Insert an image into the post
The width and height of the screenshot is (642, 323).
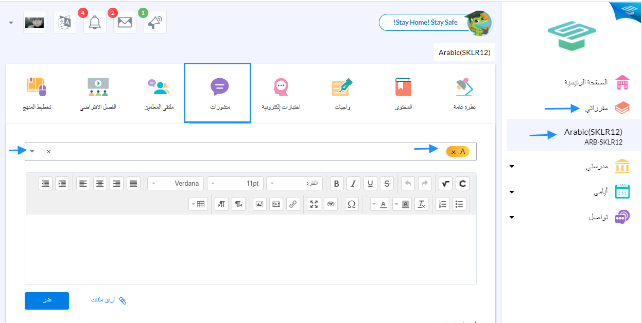point(259,204)
